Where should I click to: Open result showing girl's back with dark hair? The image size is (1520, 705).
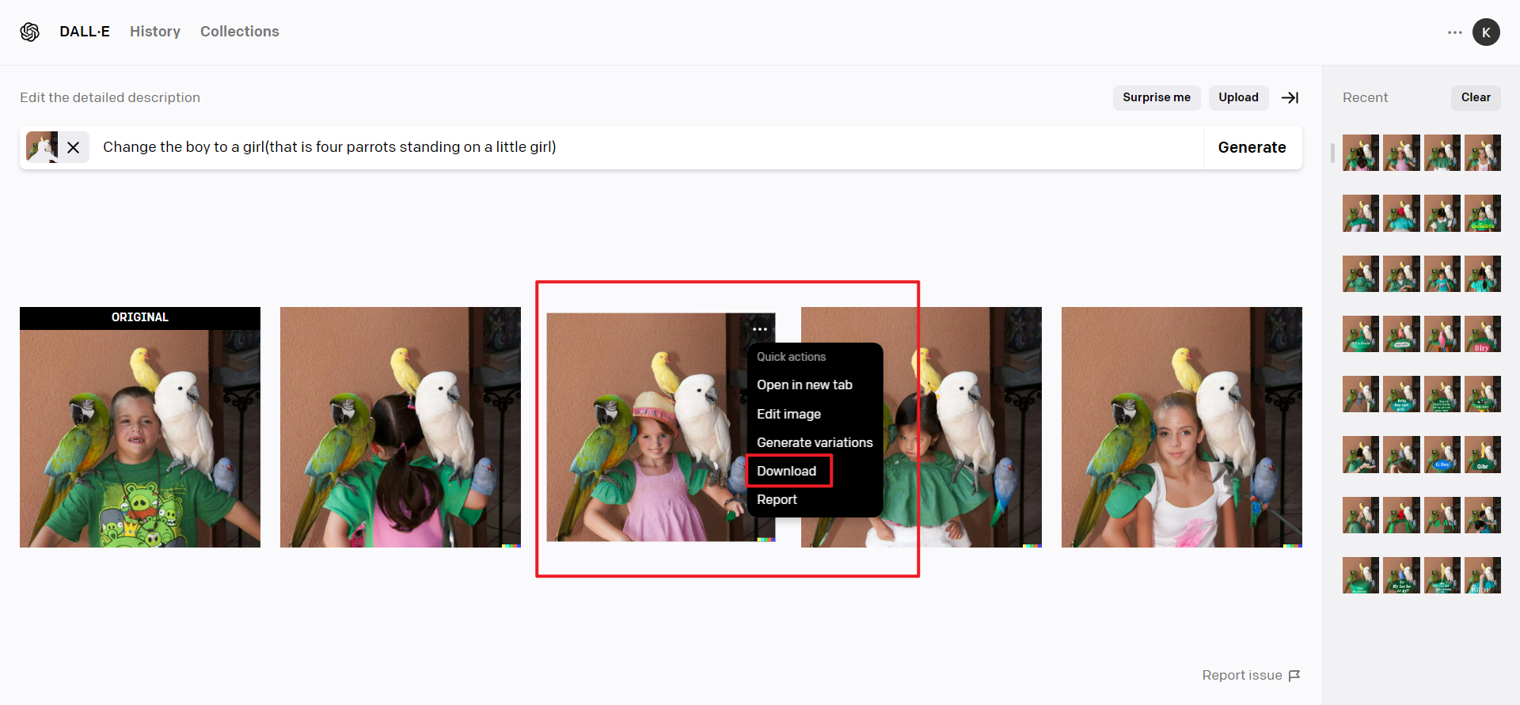(401, 427)
